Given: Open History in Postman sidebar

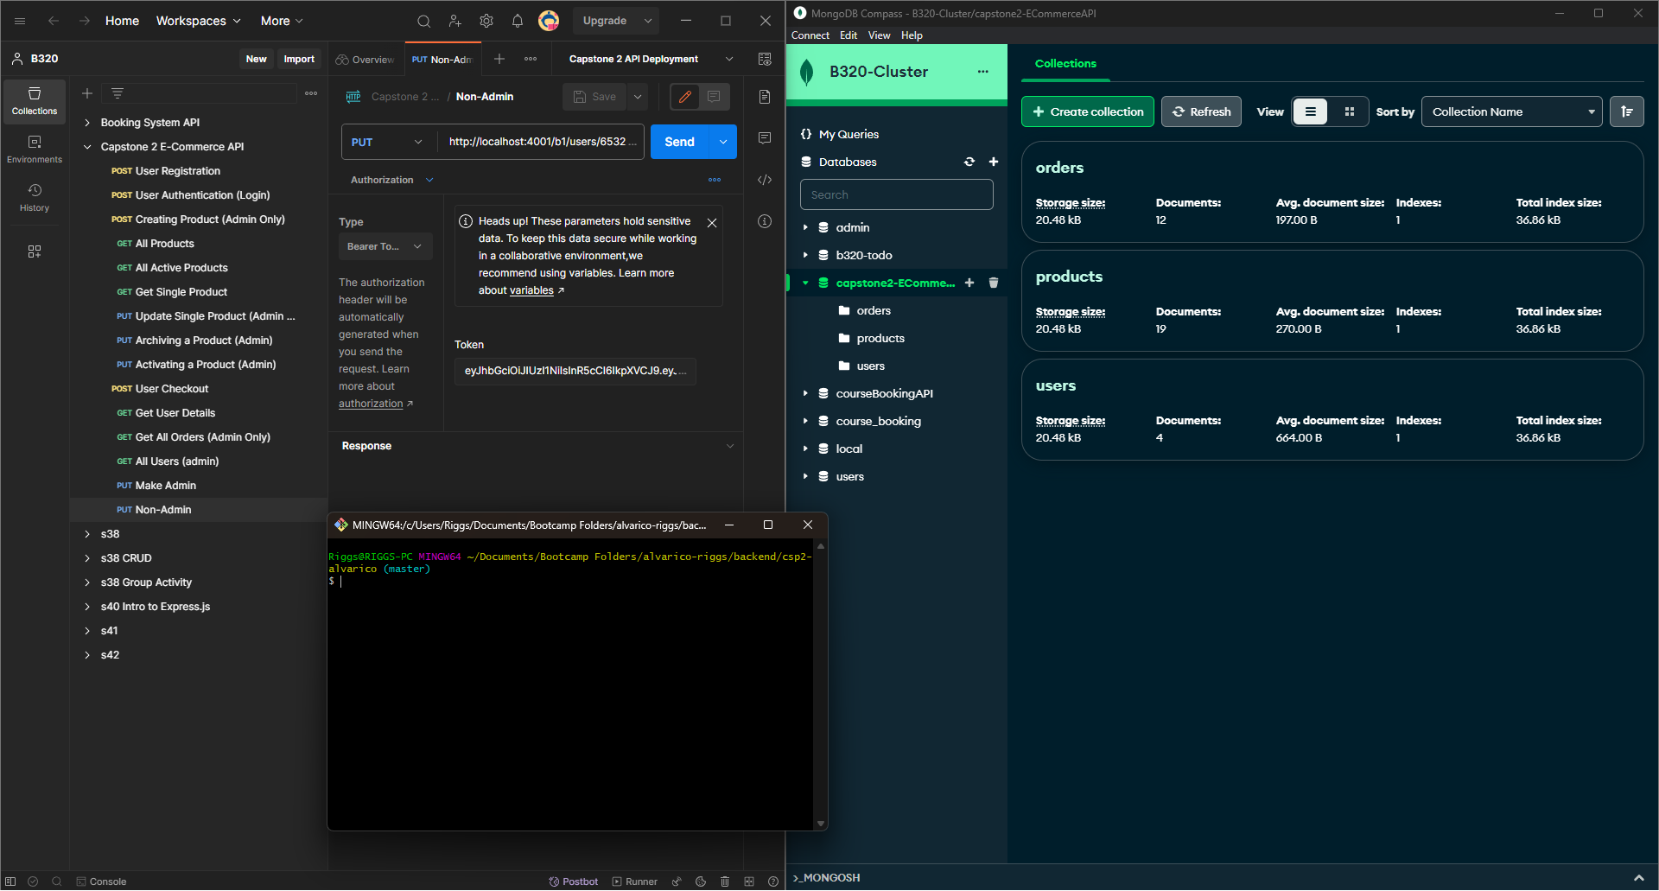Looking at the screenshot, I should click(x=35, y=197).
